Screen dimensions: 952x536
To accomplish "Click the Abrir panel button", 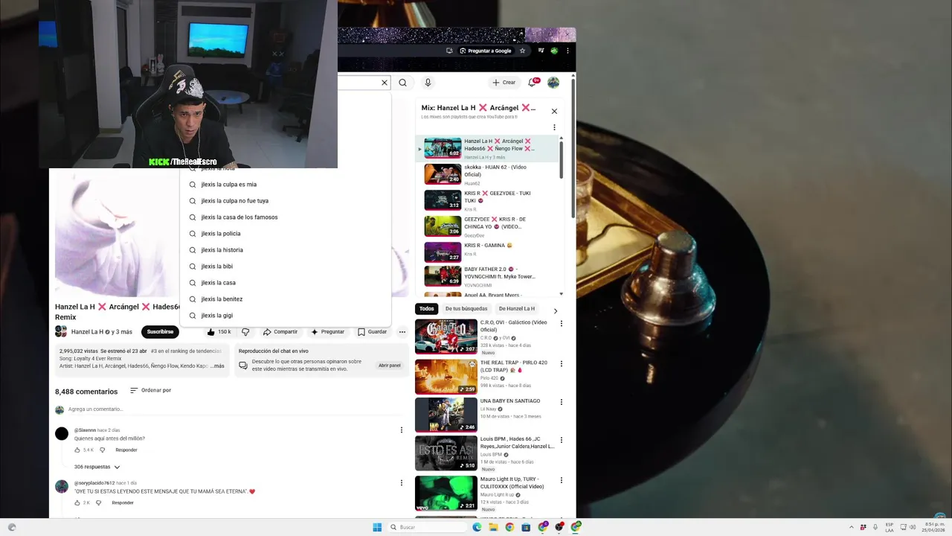I will (x=389, y=366).
